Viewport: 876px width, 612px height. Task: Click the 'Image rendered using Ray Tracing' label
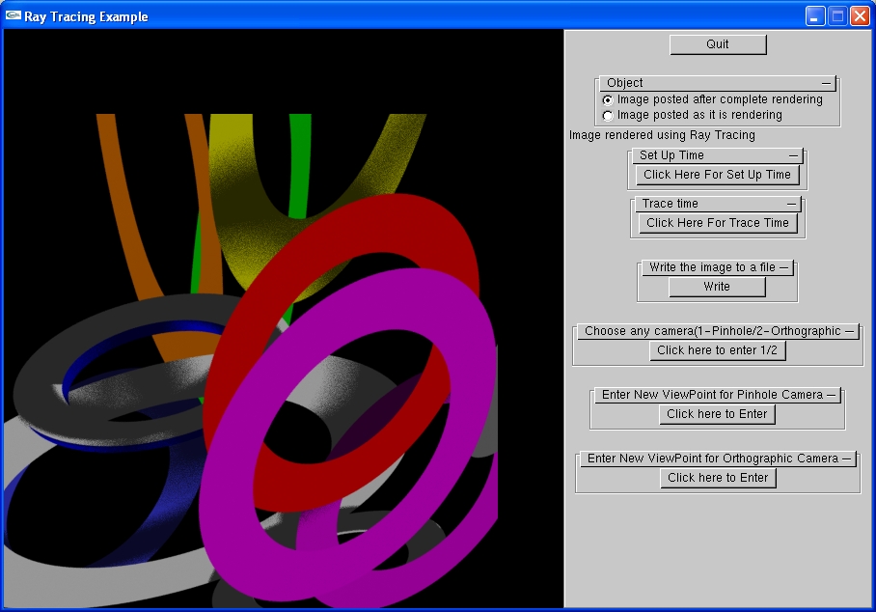(662, 135)
